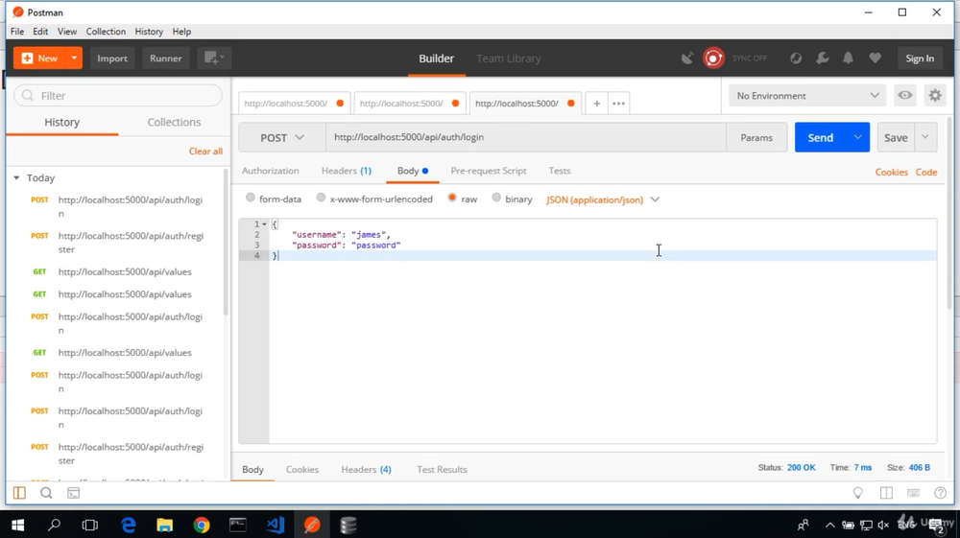Screen dimensions: 960x538
Task: Launch Google Chrome from the taskbar
Action: click(x=202, y=525)
